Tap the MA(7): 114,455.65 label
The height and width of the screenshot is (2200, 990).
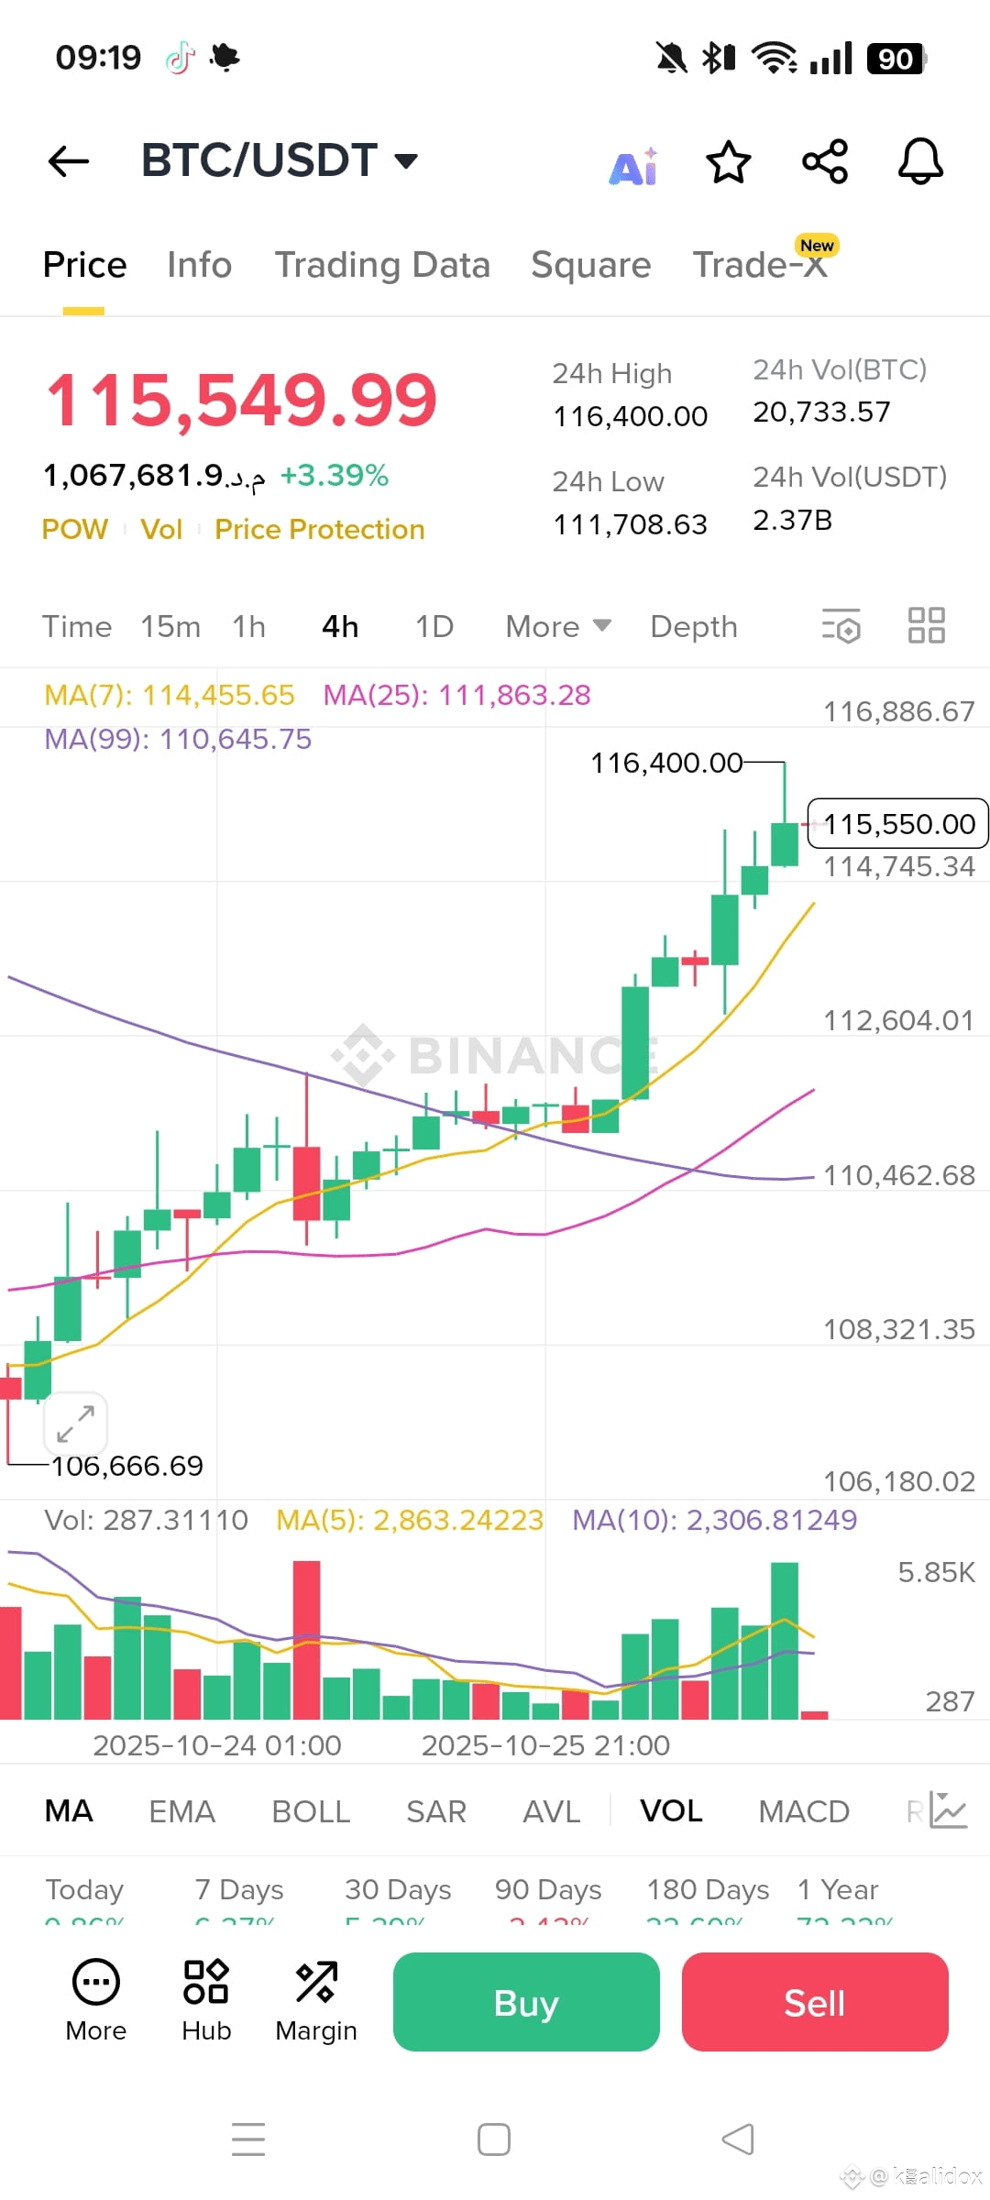point(170,695)
